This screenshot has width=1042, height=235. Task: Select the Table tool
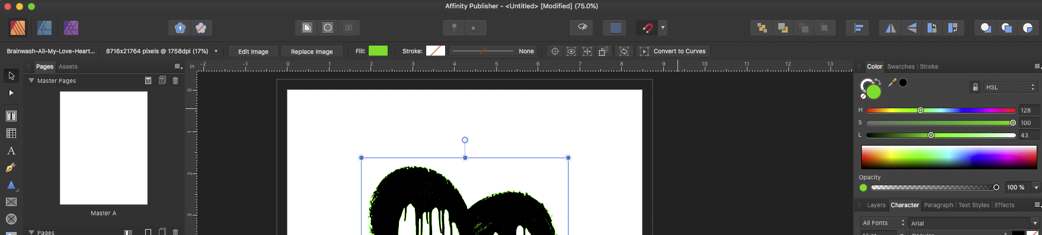[11, 133]
